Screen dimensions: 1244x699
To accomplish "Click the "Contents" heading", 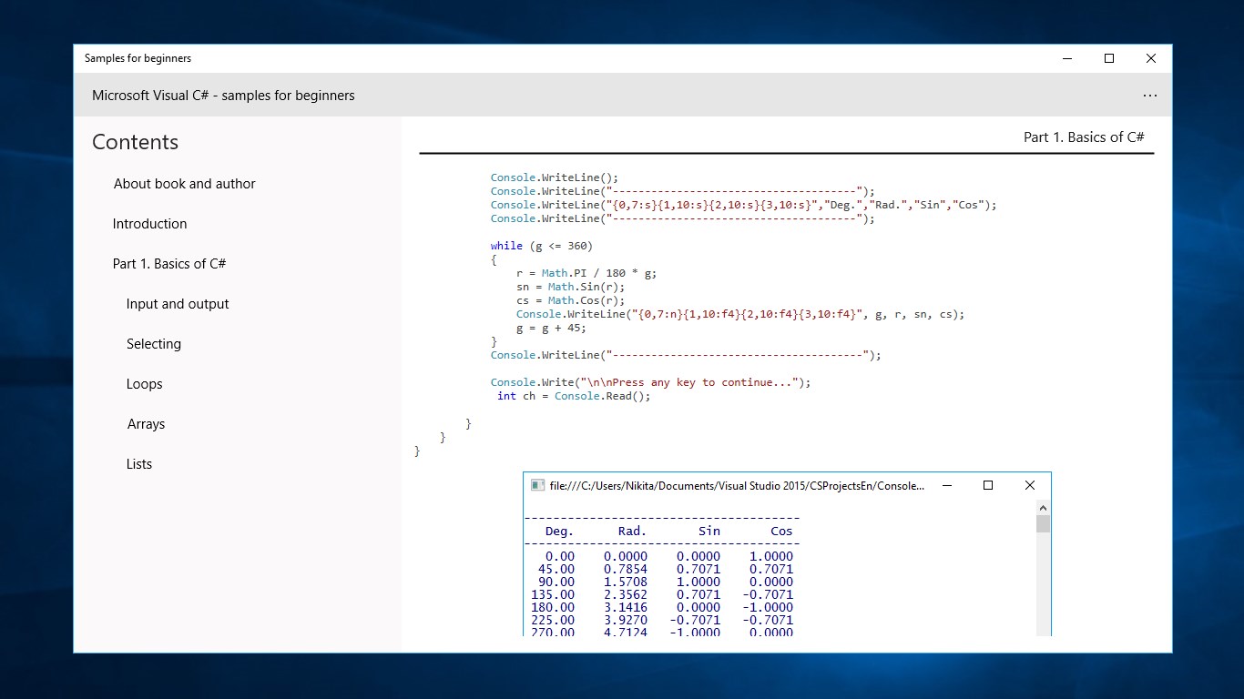I will pyautogui.click(x=135, y=142).
